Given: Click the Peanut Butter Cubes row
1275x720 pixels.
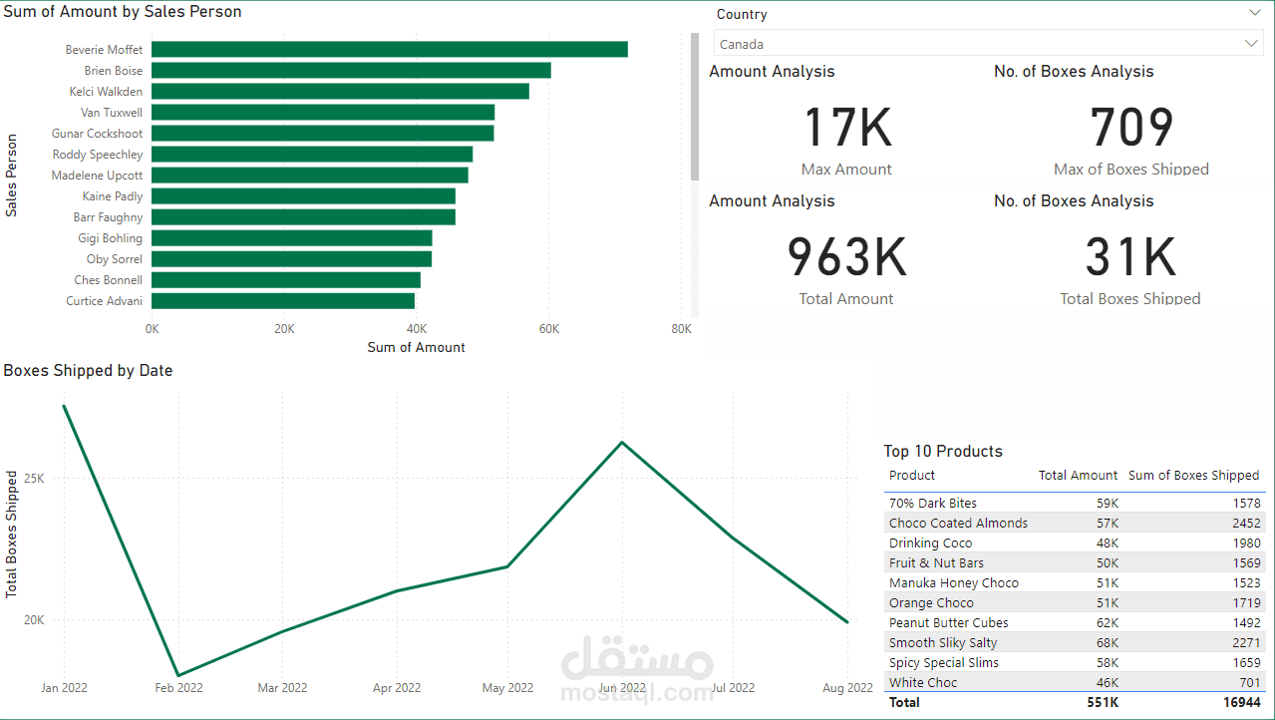Looking at the screenshot, I should (1075, 623).
